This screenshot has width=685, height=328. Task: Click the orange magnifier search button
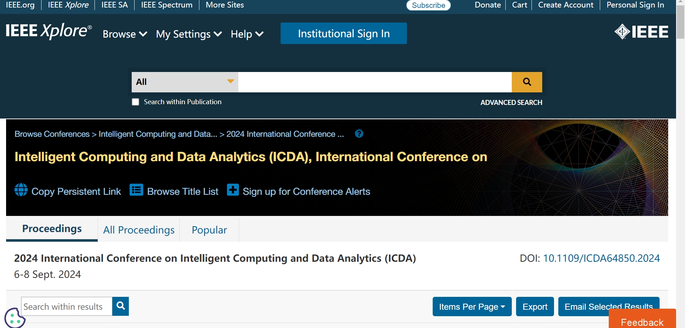[x=527, y=82]
